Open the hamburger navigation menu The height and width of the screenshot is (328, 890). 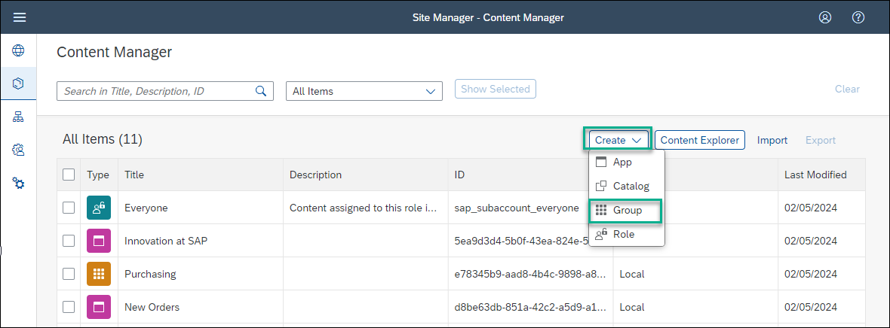(20, 17)
